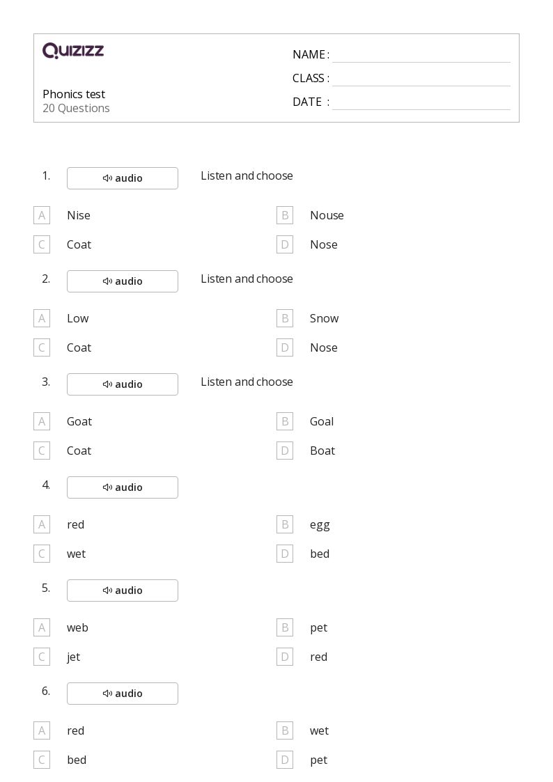
Task: Play audio for question 2
Action: pos(122,281)
